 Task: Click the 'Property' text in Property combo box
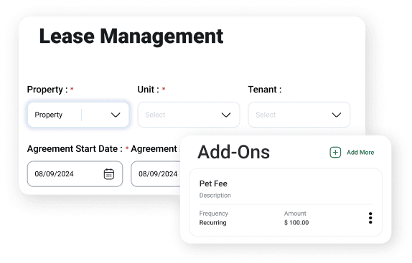point(48,115)
